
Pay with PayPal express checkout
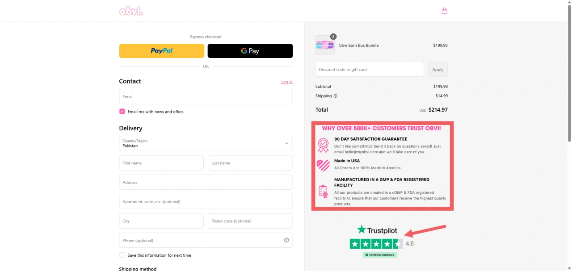pyautogui.click(x=161, y=51)
